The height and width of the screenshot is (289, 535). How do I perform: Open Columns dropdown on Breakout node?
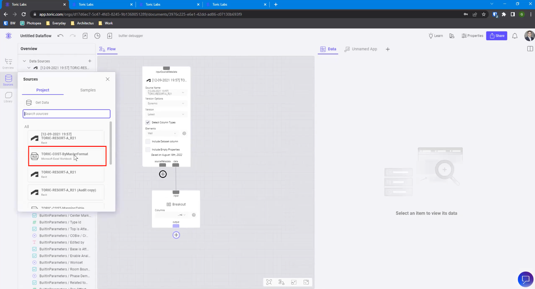(171, 215)
